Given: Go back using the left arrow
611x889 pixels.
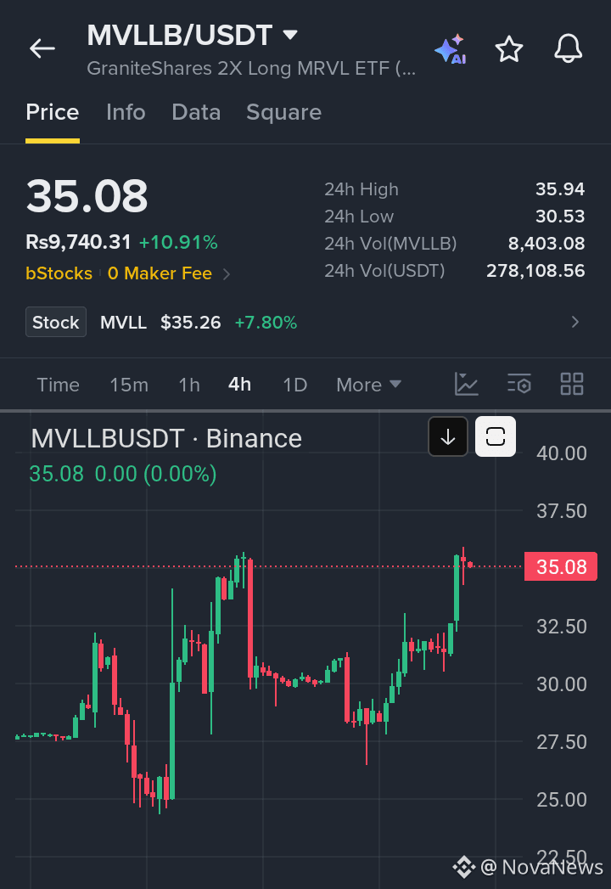Looking at the screenshot, I should click(42, 48).
